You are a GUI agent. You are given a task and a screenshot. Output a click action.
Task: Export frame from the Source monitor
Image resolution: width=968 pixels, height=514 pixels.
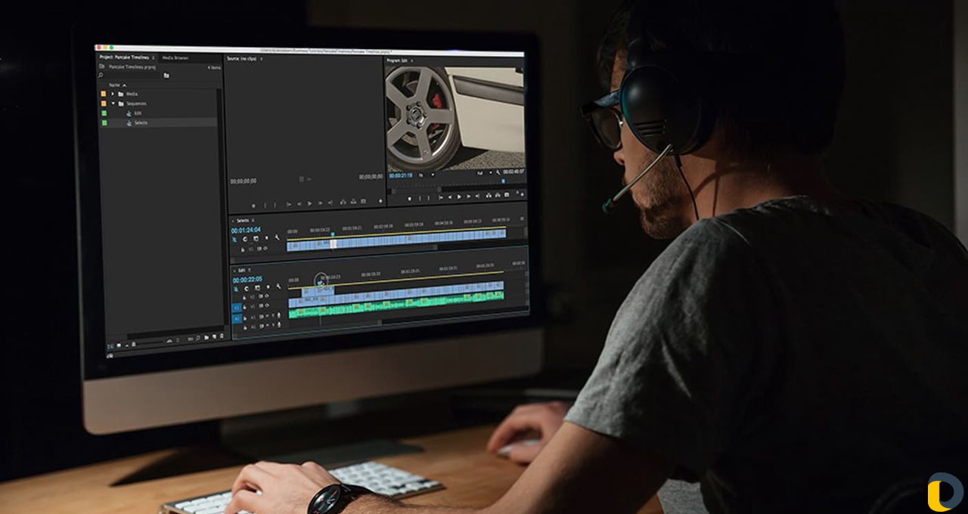(363, 201)
